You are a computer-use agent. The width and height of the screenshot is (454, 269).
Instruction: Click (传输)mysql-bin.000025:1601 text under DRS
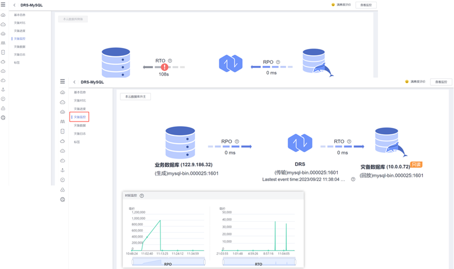pyautogui.click(x=306, y=173)
